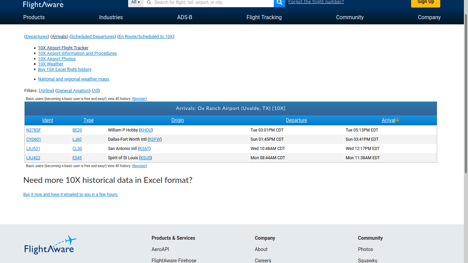Open AeroAPI footer link
Screen dimensions: 468x263
pos(160,249)
